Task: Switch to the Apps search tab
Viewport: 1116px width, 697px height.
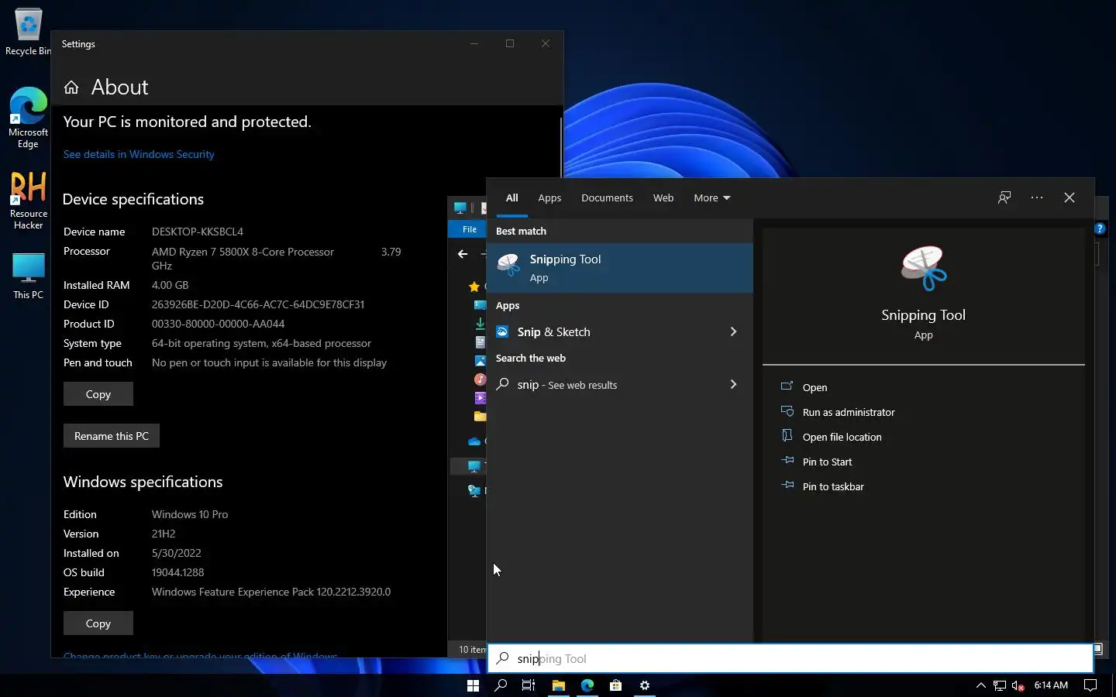Action: [x=549, y=198]
